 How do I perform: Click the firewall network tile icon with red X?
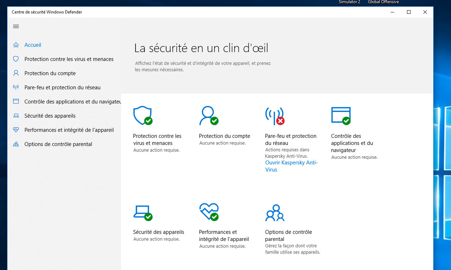274,116
